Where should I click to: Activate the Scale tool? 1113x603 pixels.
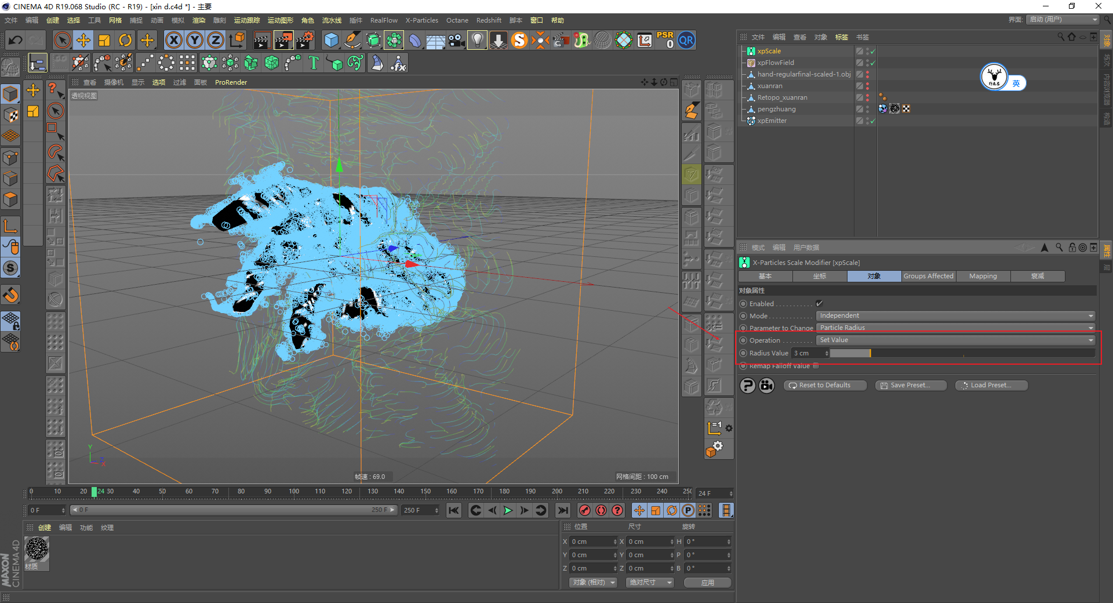coord(104,40)
